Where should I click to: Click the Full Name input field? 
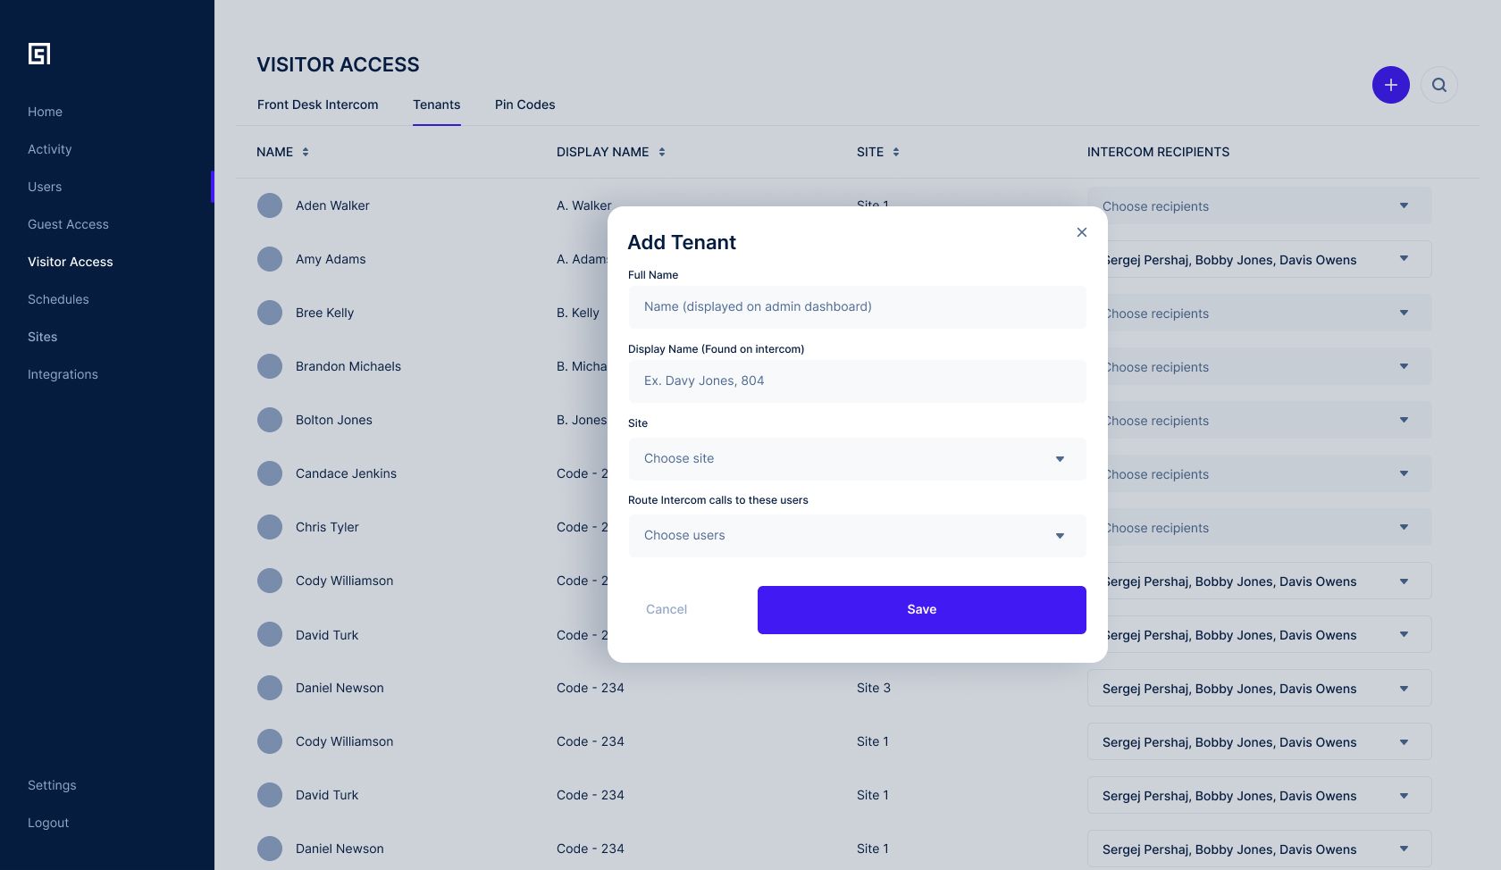click(856, 307)
